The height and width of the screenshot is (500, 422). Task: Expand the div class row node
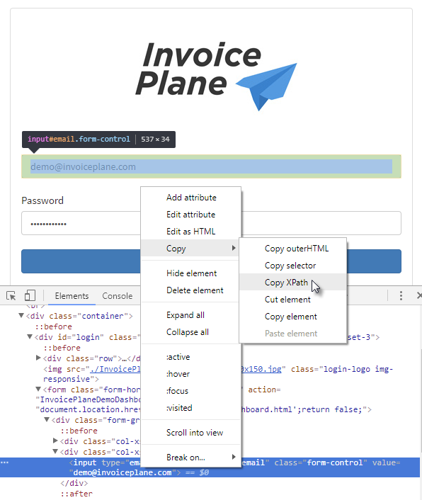click(x=38, y=358)
